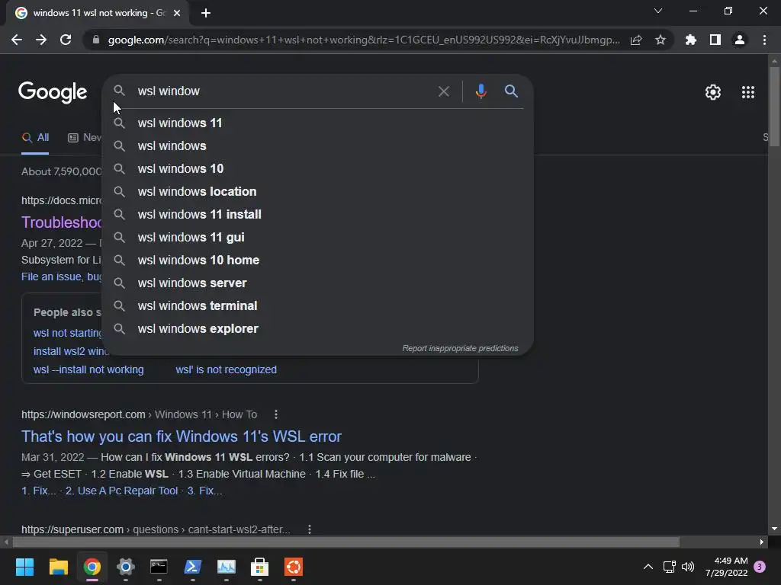This screenshot has width=781, height=585.
Task: Pick suggestion 'wsl windows explorer'
Action: [317, 329]
